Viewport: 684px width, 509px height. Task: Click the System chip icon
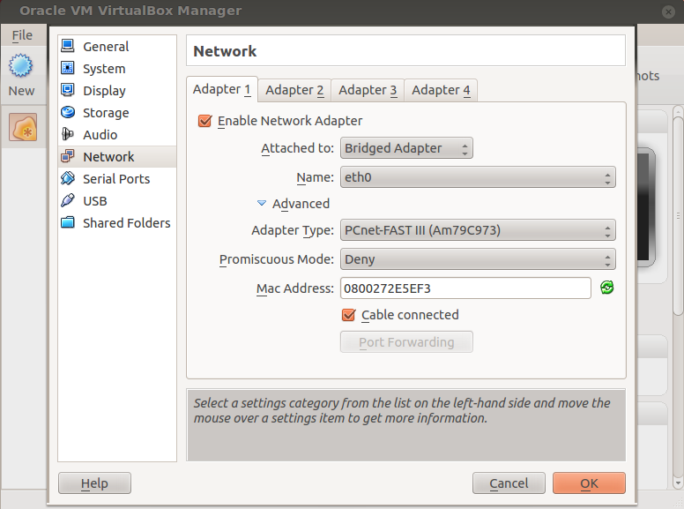(x=68, y=68)
